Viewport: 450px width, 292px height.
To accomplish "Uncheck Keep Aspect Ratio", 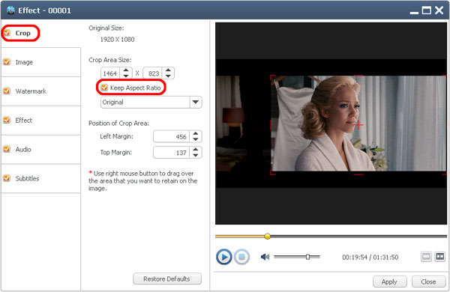I will pos(104,88).
